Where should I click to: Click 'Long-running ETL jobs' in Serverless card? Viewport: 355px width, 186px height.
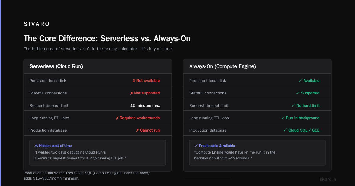pos(49,118)
